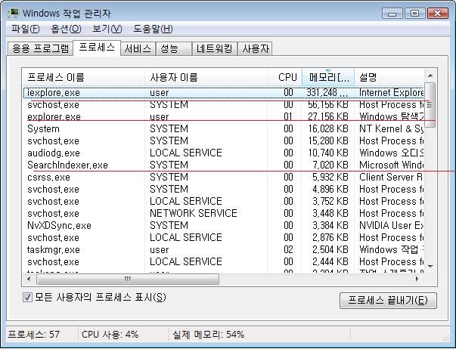Sort by the CPU column header
This screenshot has width=456, height=349.
(287, 77)
